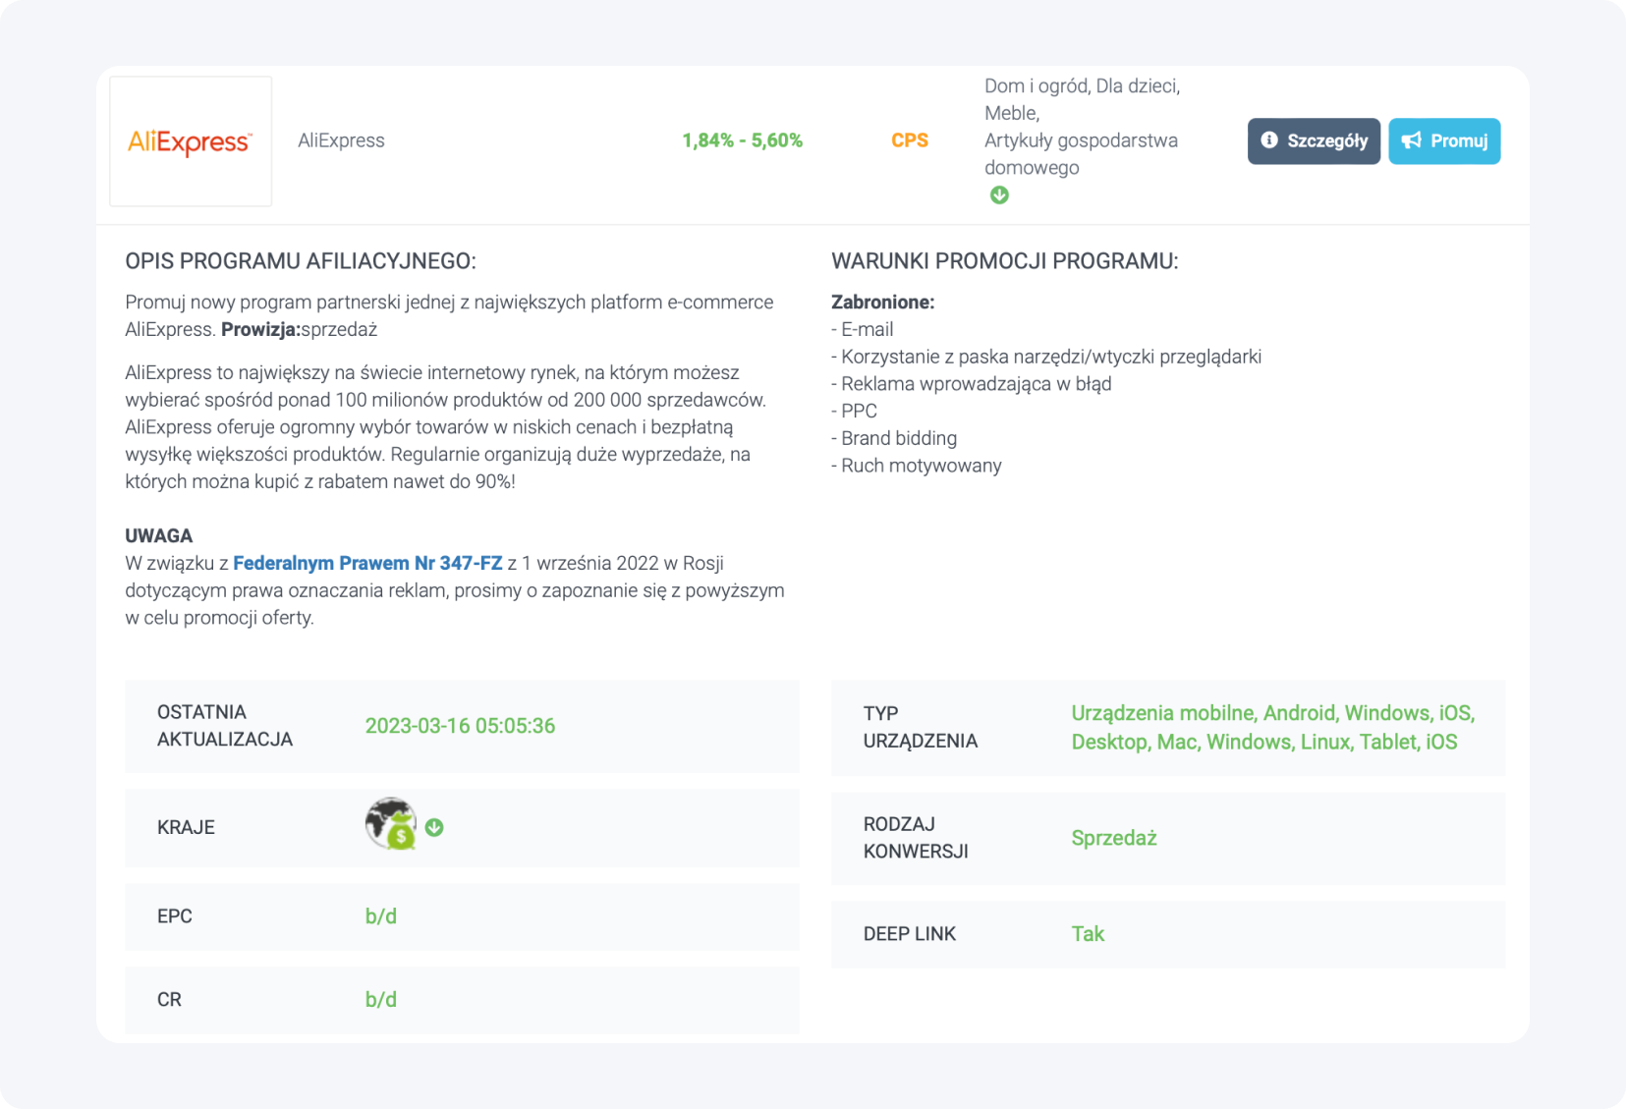This screenshot has width=1626, height=1109.
Task: Click the AliExpress logo thumbnail
Action: tap(191, 141)
